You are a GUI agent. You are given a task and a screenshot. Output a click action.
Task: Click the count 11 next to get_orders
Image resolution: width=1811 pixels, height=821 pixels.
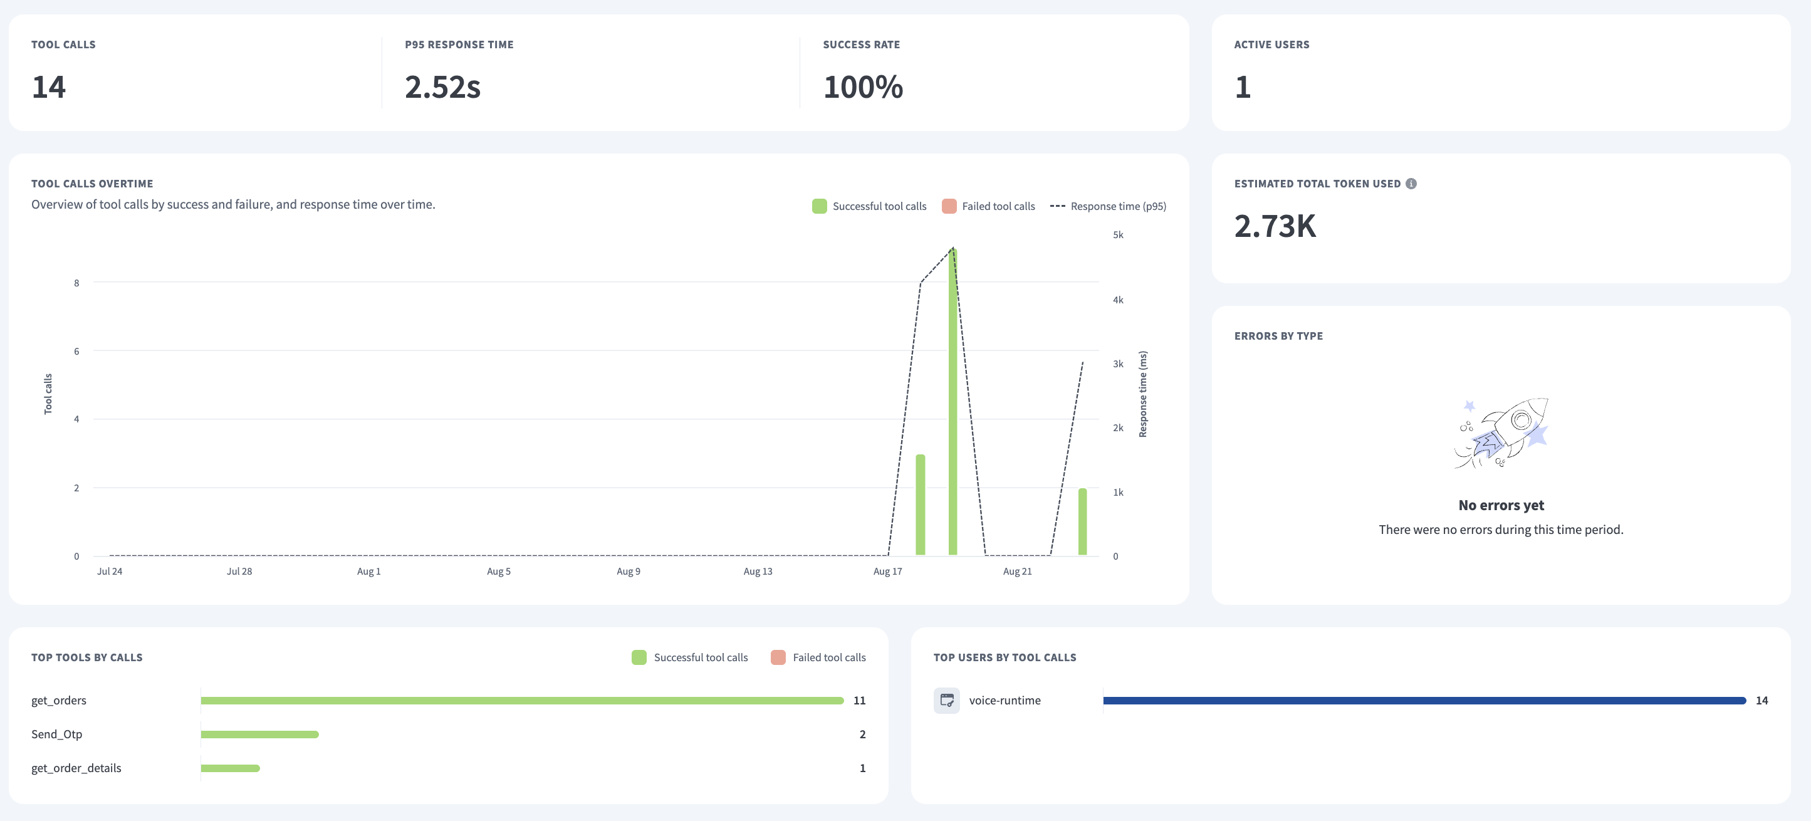click(x=859, y=700)
